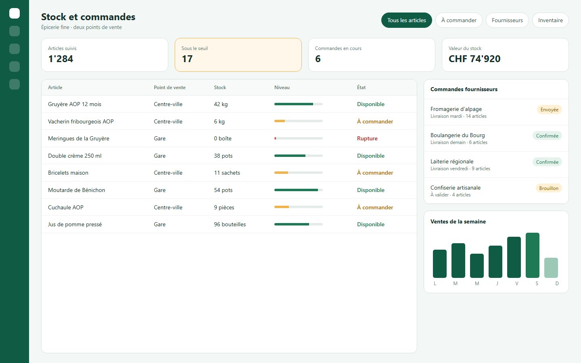
Task: Click the "Point de vente" column header
Action: click(170, 88)
